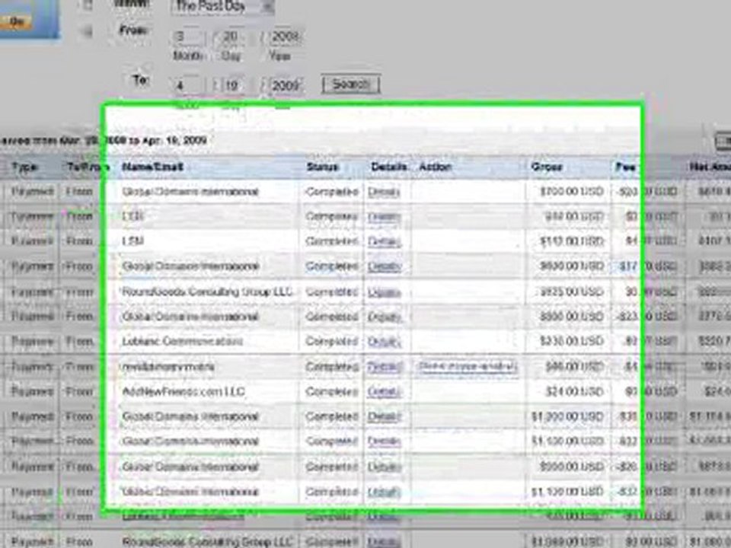Click the '$700.00 USD' gross amount

point(571,192)
